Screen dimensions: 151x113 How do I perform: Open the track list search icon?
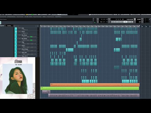tap(38, 26)
